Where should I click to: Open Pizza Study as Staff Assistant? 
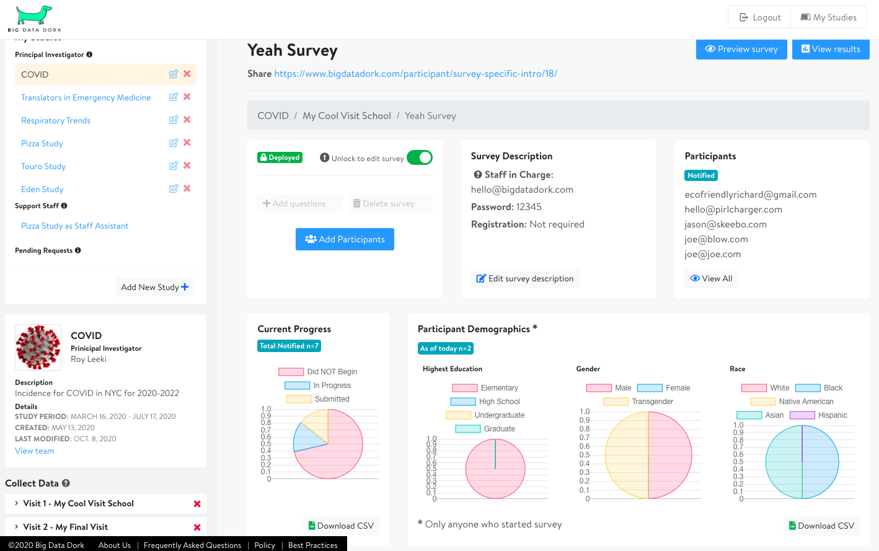click(x=75, y=226)
